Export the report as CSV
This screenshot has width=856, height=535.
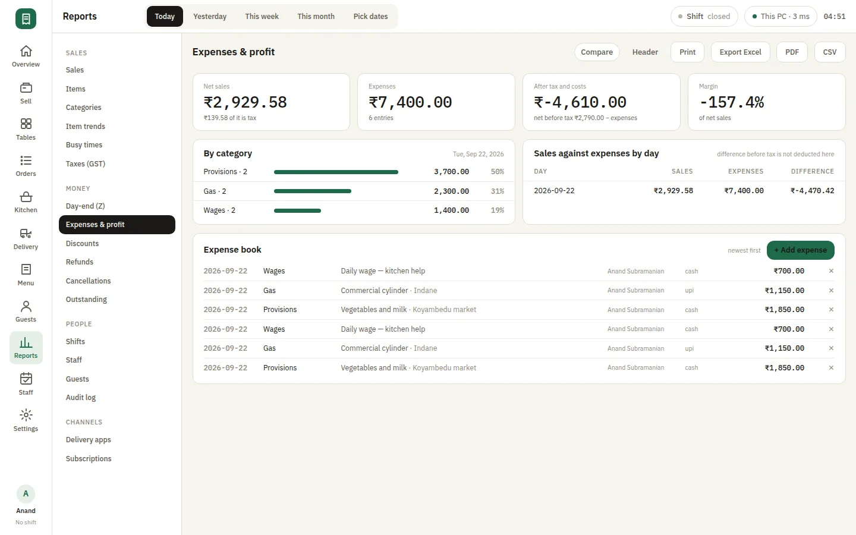pos(830,52)
